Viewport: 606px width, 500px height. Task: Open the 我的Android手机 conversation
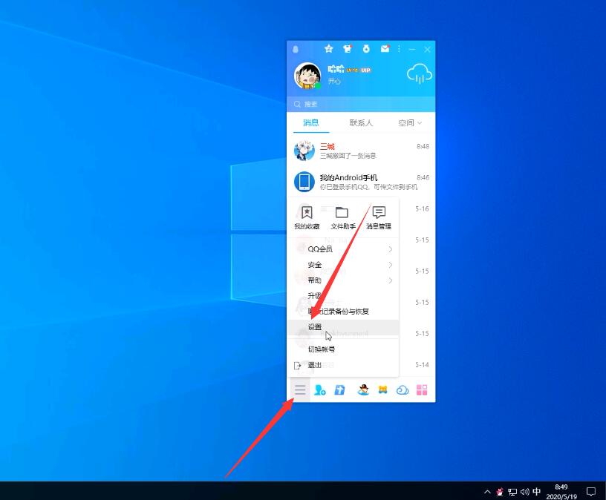361,182
